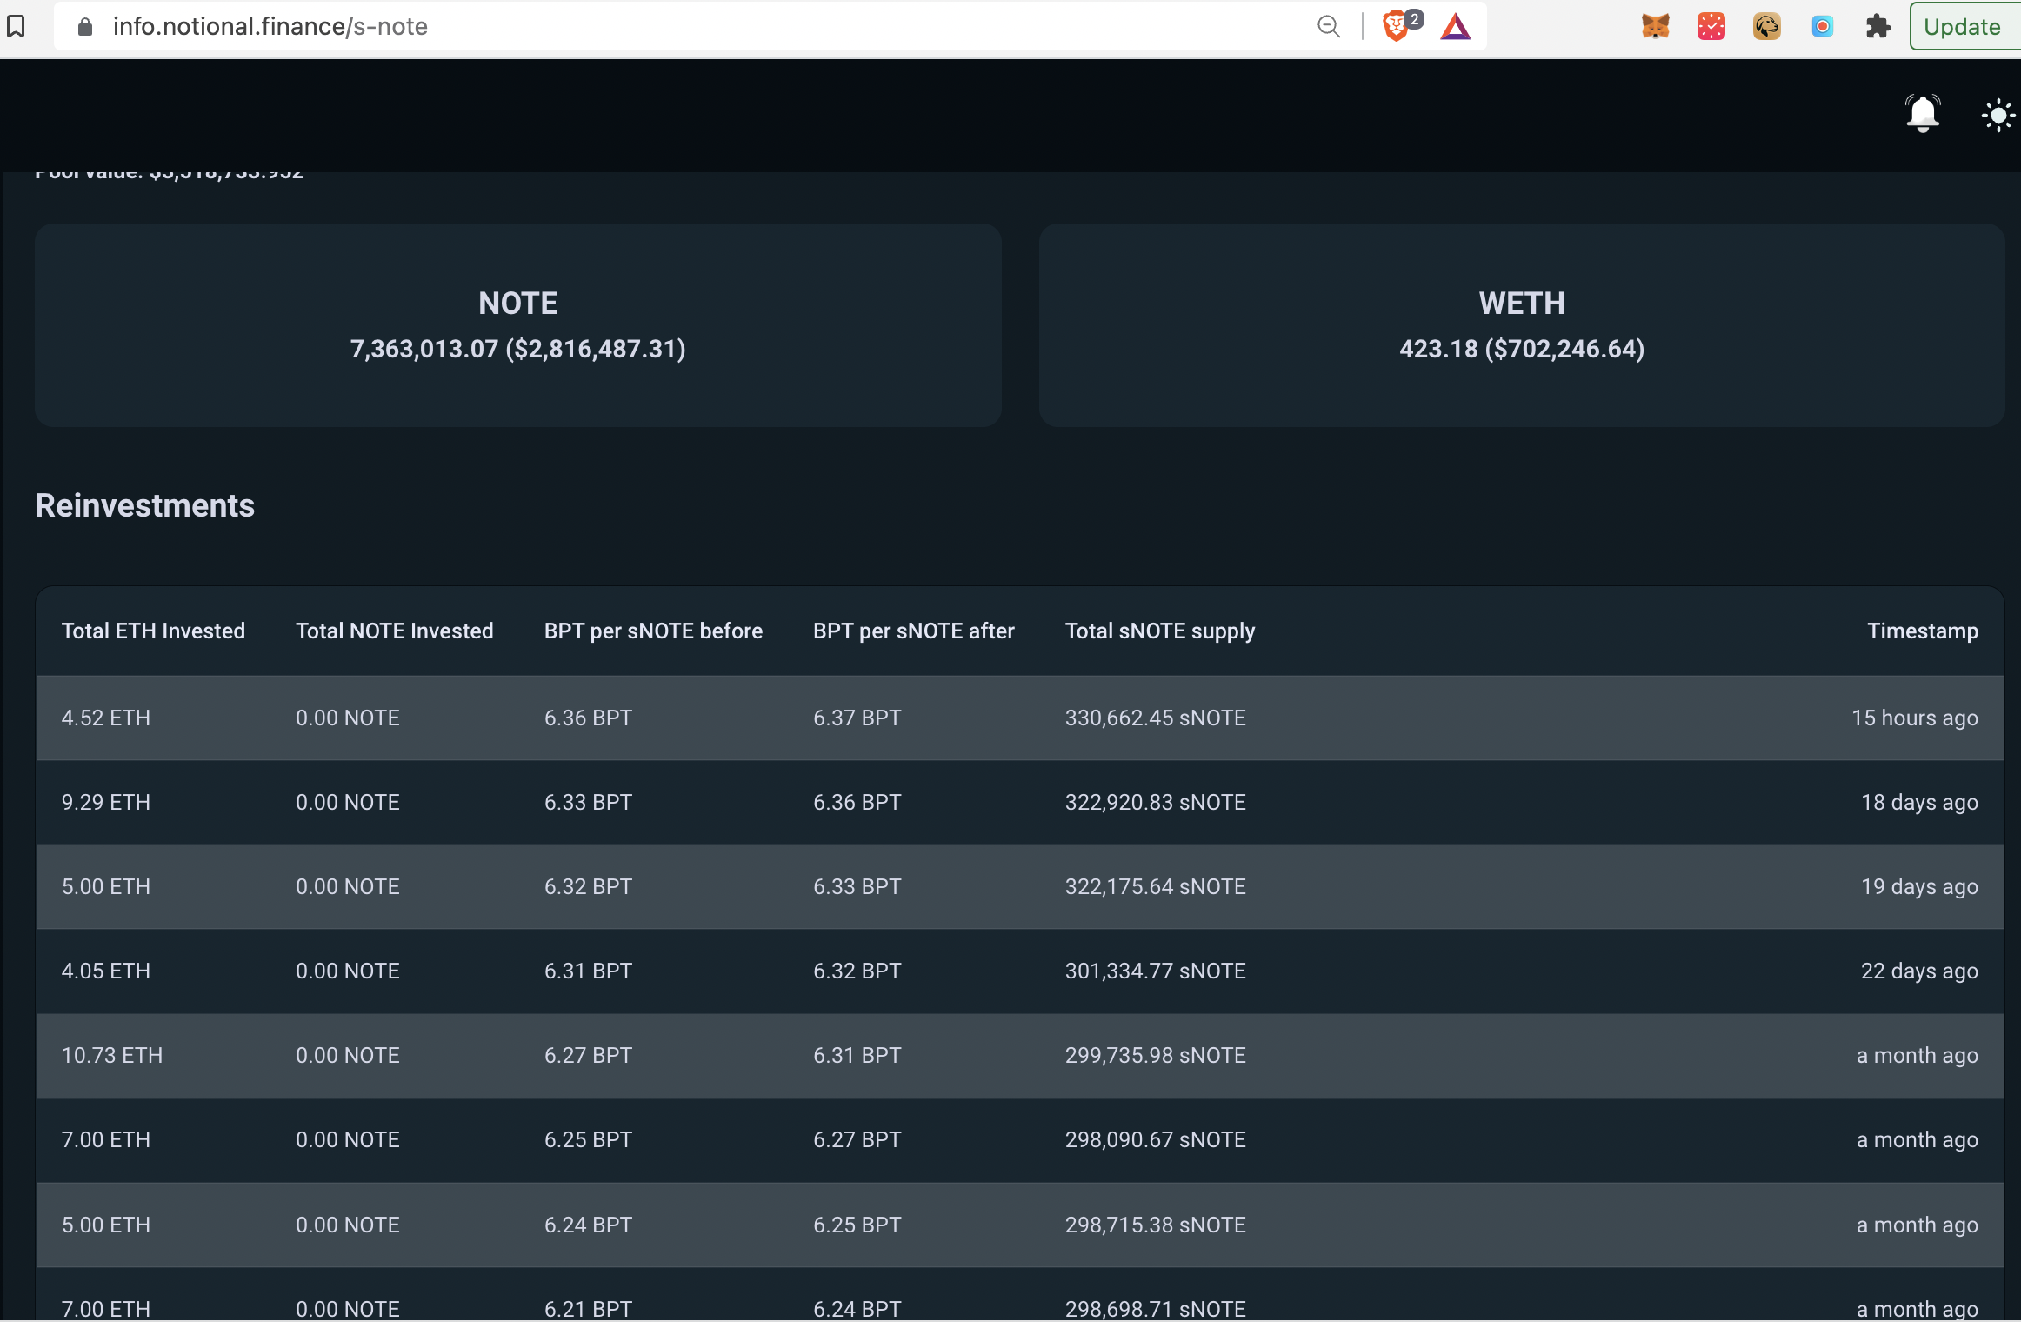Click the Total sNOTE supply header

pyautogui.click(x=1159, y=631)
